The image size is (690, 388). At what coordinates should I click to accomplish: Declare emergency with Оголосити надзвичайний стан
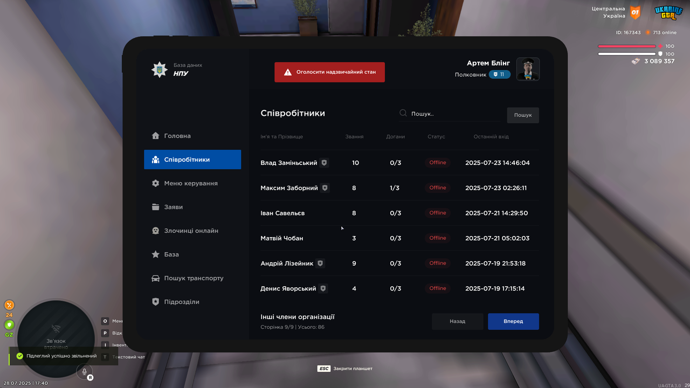pos(329,72)
